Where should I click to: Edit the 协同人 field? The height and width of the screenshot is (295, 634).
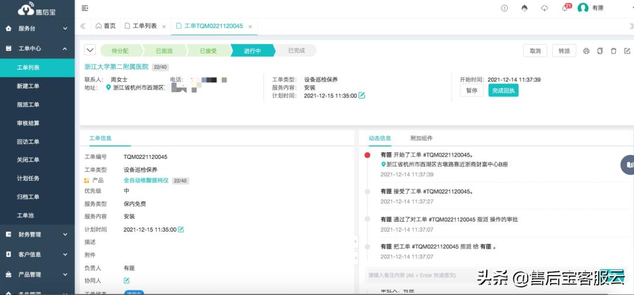click(x=127, y=280)
